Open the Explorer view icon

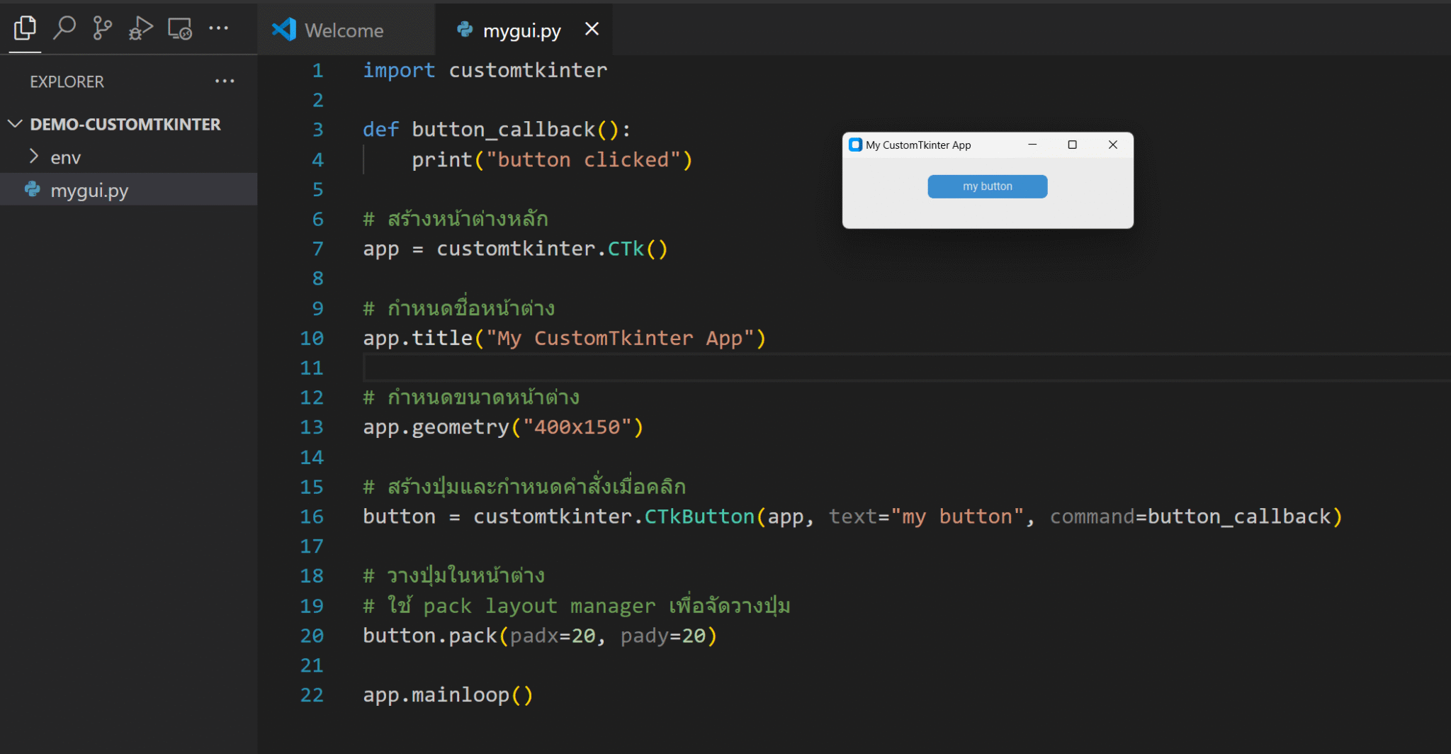pos(25,28)
